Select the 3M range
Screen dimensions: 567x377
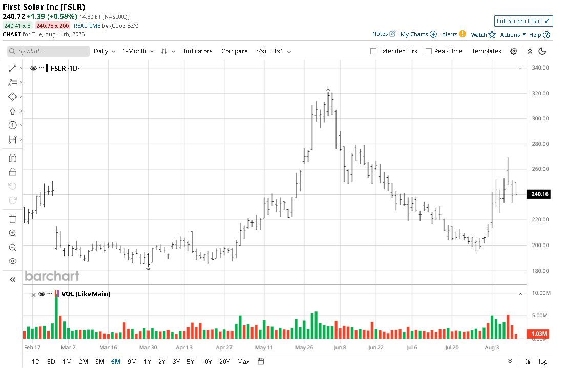pos(100,362)
